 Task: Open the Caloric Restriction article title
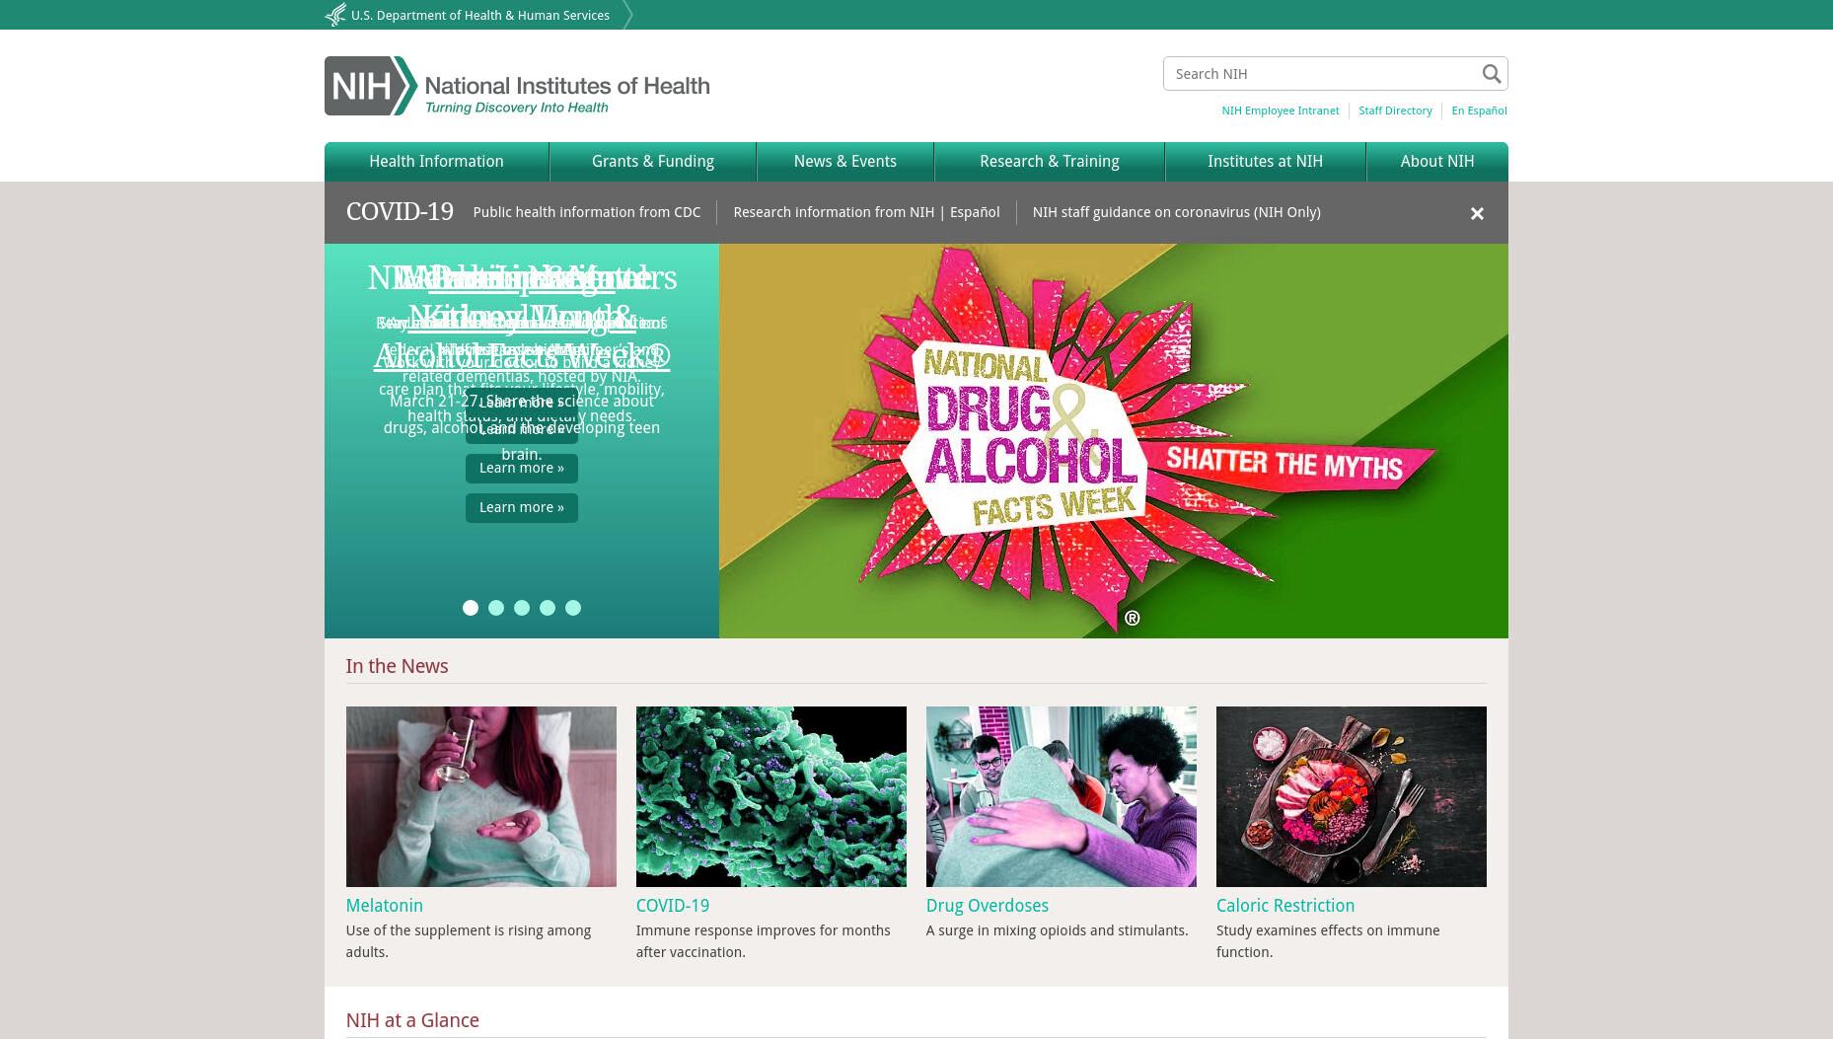(1285, 906)
